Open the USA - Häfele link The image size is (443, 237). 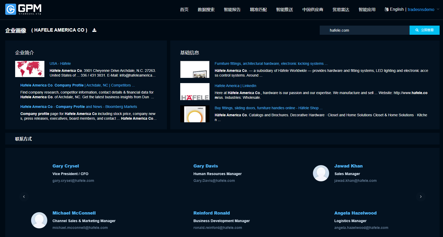pos(60,63)
